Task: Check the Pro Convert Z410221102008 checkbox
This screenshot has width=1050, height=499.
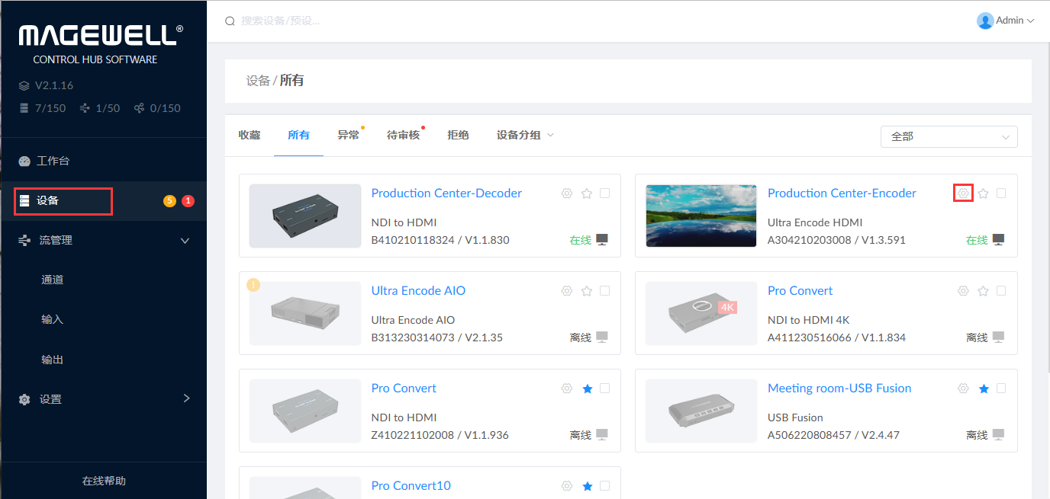Action: [x=605, y=389]
